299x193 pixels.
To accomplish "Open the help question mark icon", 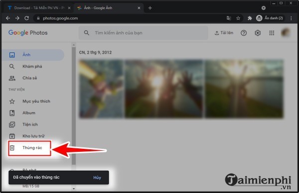I will (x=244, y=33).
